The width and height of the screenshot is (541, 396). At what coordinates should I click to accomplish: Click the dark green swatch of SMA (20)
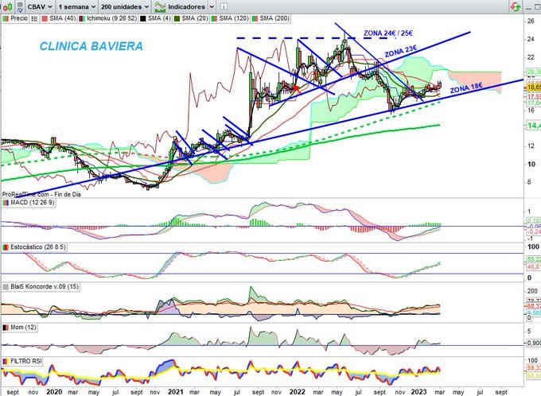tap(177, 18)
